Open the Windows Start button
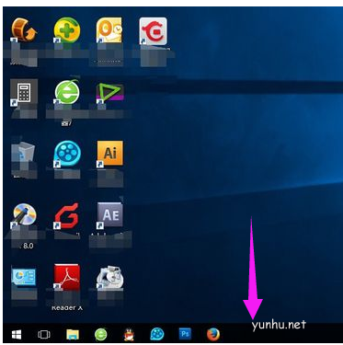Viewport: 343px width, 345px height. click(17, 334)
